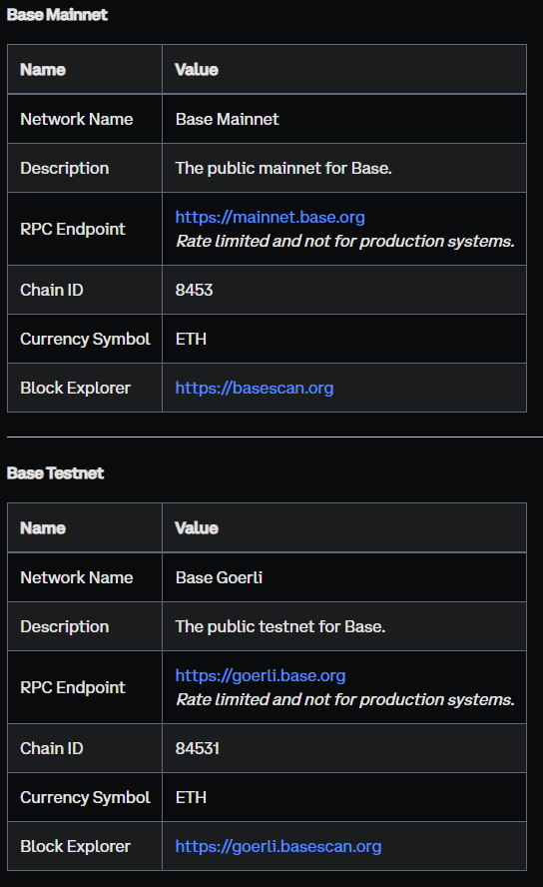Select the mainnet Chain ID value 8453

(x=194, y=290)
